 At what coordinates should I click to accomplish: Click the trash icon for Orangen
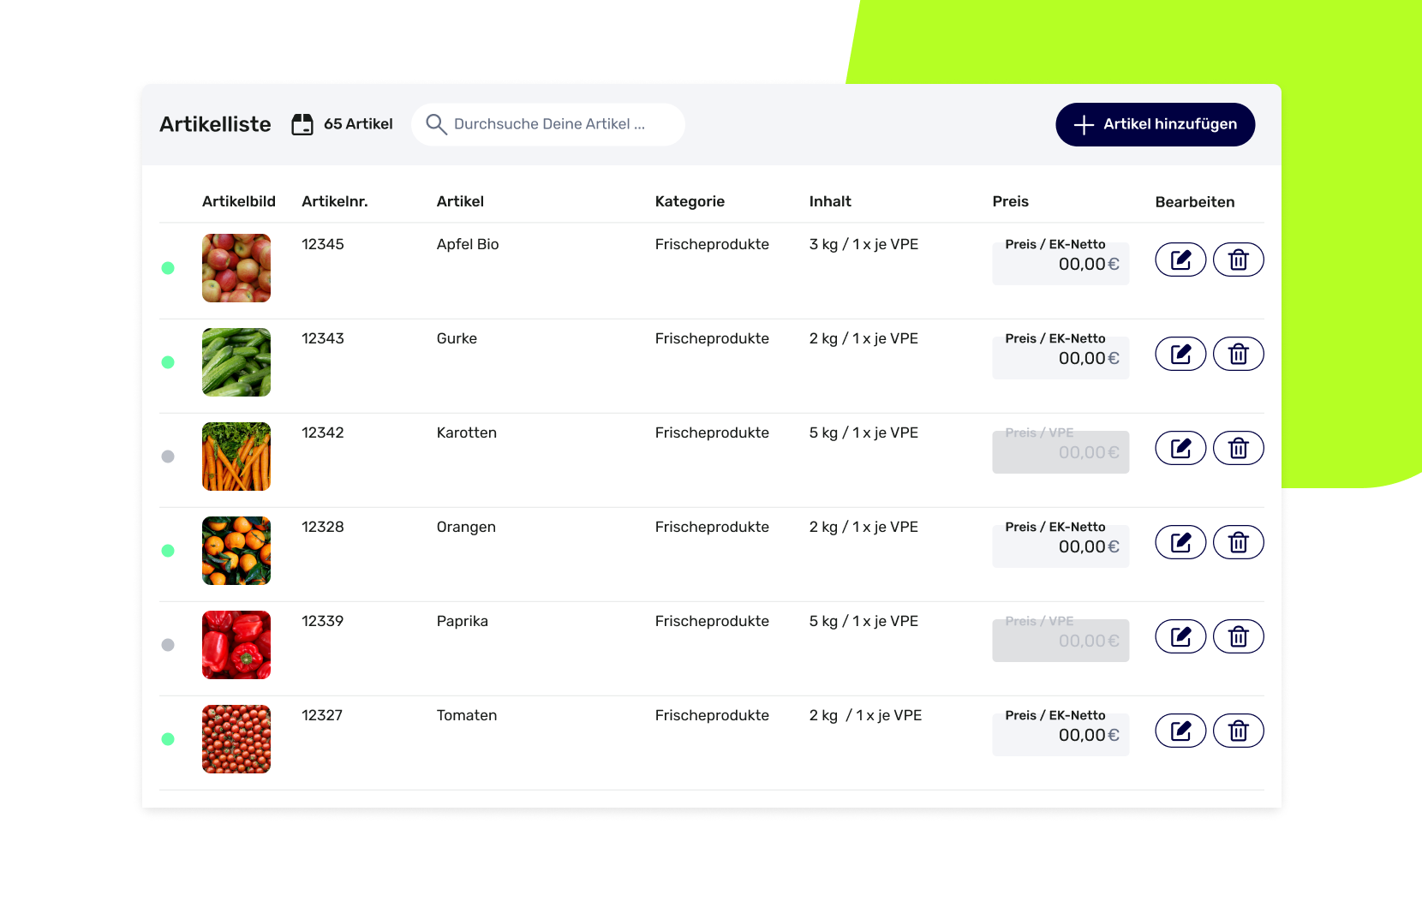pyautogui.click(x=1238, y=541)
